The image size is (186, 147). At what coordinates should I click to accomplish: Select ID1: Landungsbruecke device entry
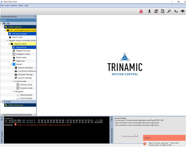pyautogui.click(x=21, y=30)
